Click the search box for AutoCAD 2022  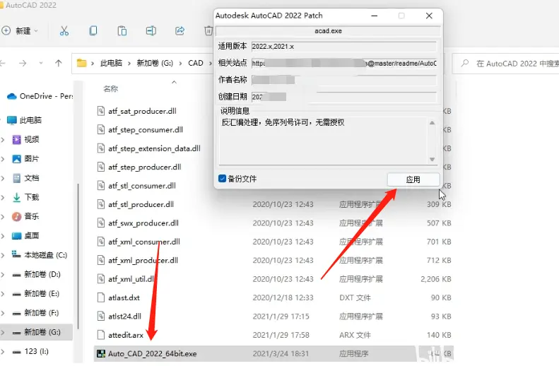pos(506,64)
